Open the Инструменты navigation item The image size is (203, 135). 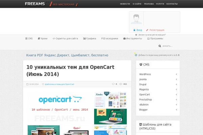(134, 38)
